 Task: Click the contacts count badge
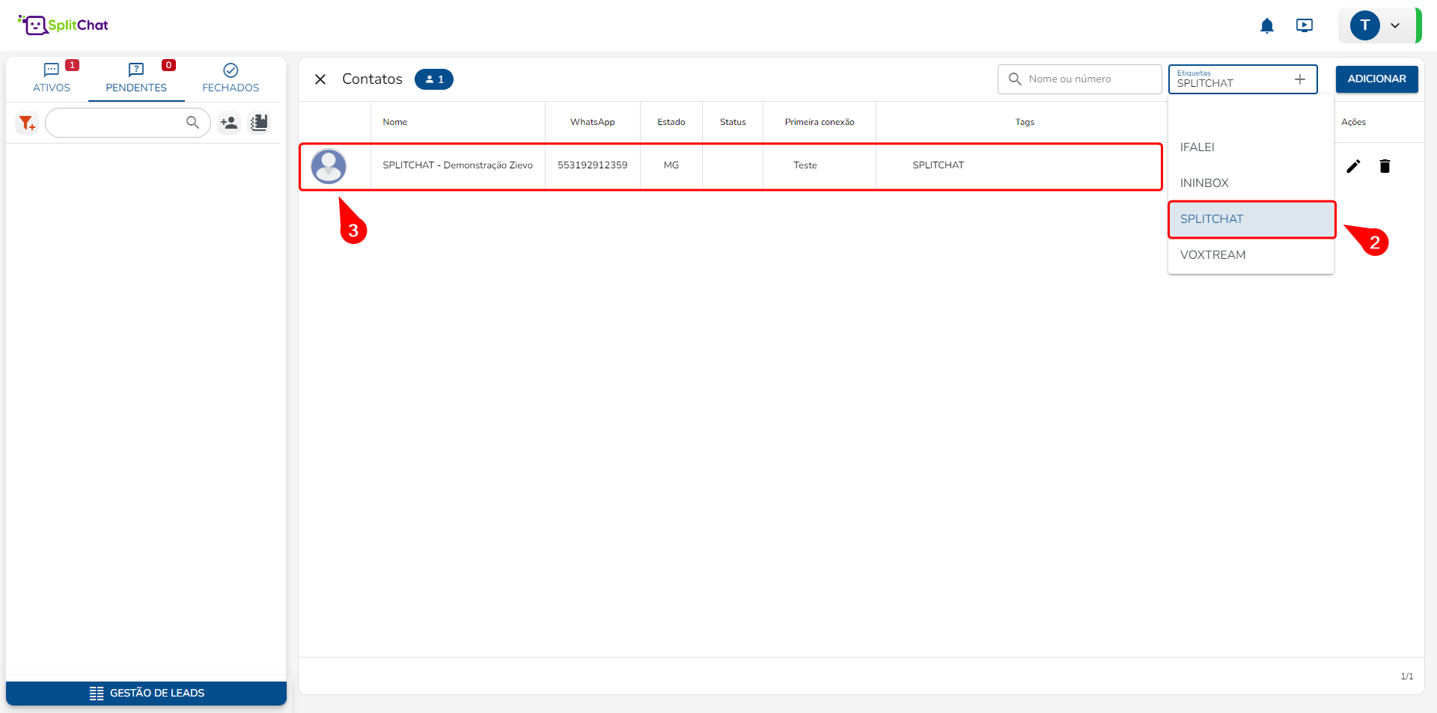coord(434,79)
